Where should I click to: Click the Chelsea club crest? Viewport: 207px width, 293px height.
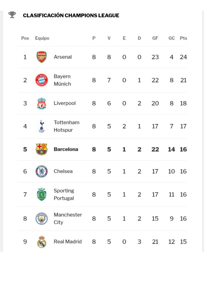(41, 171)
